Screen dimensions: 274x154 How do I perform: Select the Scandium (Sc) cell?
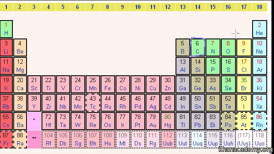pos(34,84)
